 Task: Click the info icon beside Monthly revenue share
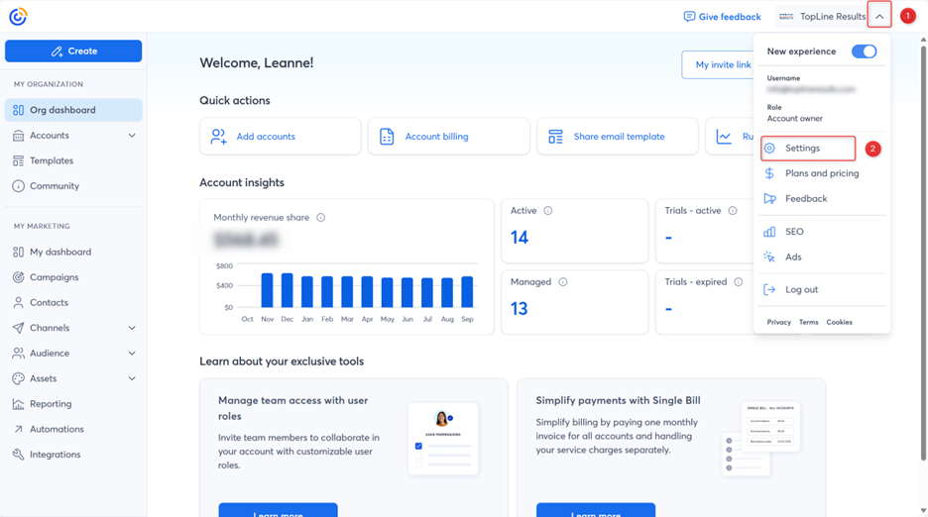(320, 218)
